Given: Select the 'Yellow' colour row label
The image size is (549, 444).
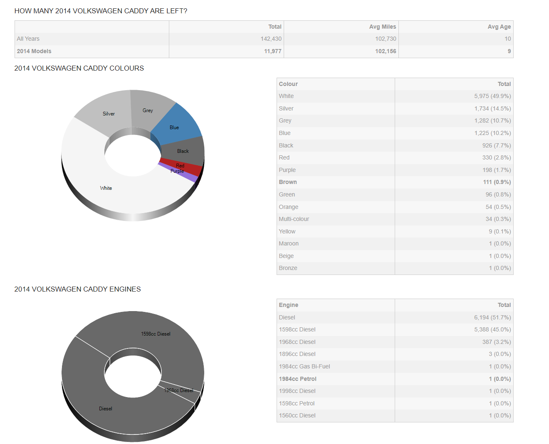Looking at the screenshot, I should click(287, 231).
